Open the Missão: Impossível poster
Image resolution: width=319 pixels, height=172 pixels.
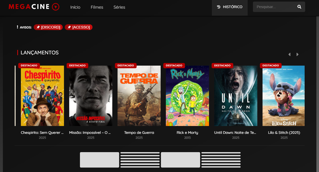click(91, 96)
